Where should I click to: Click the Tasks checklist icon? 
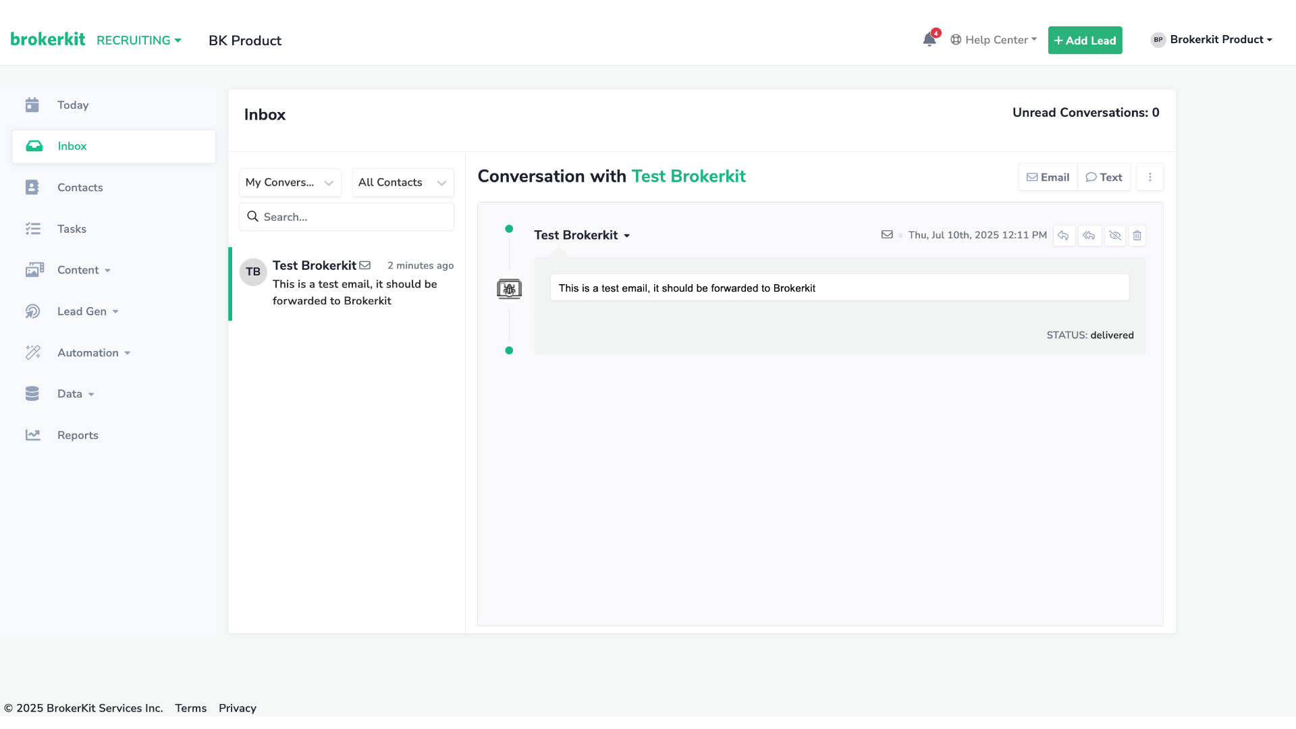tap(33, 229)
